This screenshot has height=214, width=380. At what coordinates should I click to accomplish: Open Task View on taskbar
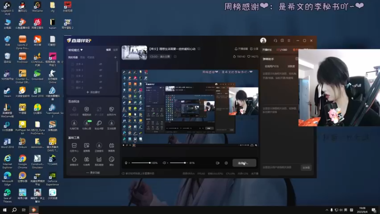click(24, 210)
